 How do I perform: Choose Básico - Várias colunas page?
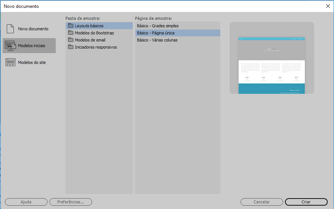[178, 40]
